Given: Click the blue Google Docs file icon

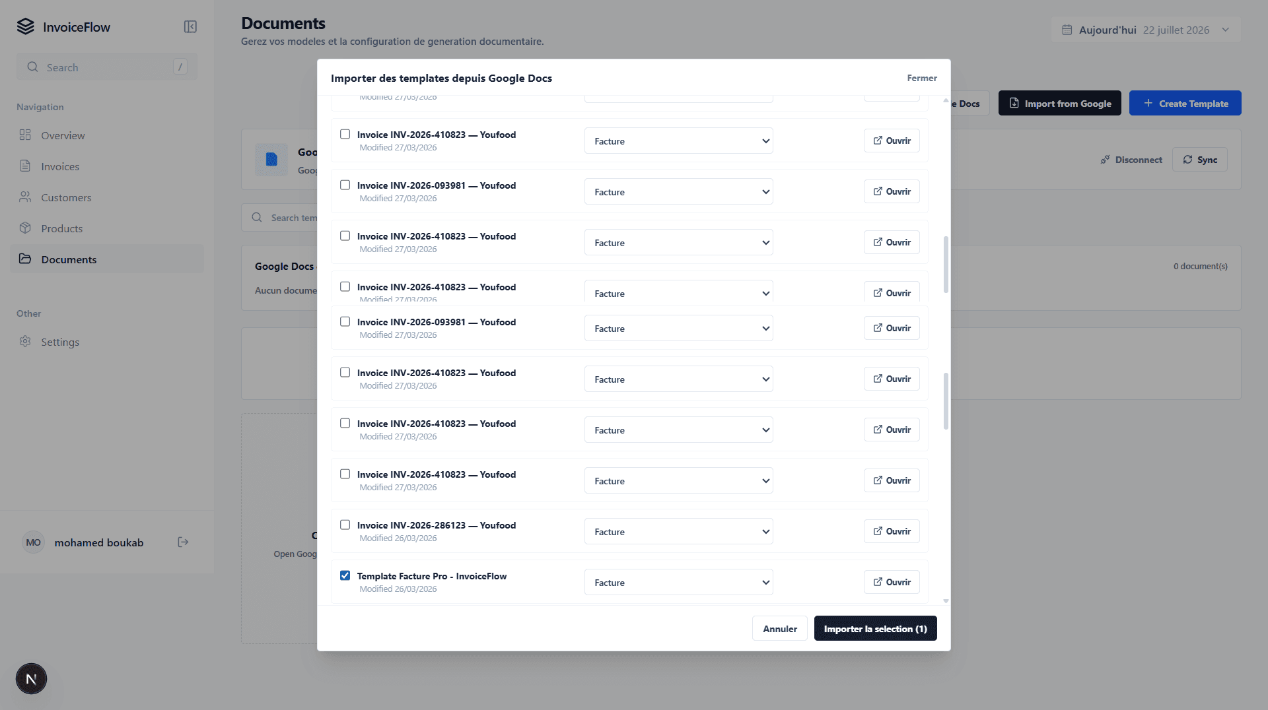Looking at the screenshot, I should point(271,159).
